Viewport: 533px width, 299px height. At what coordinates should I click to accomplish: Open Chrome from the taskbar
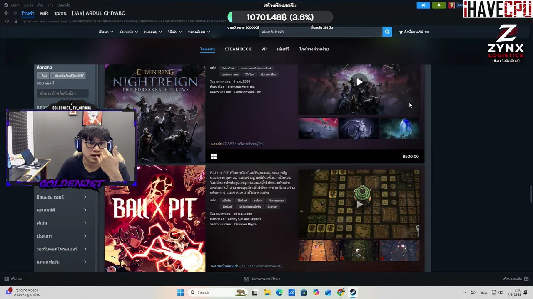point(341,292)
